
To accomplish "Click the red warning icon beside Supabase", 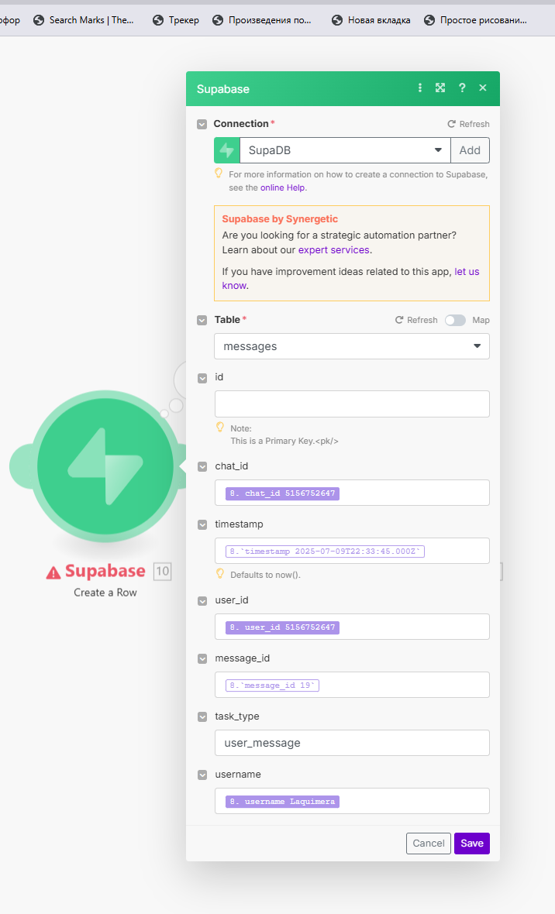I will [53, 572].
